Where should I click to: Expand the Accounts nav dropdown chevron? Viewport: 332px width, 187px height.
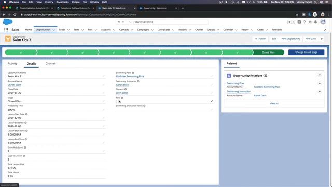tap(114, 30)
